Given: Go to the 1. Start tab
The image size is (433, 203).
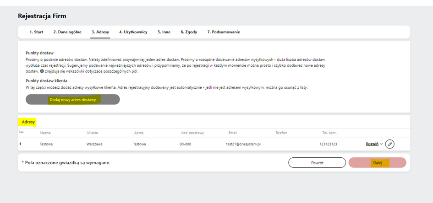Looking at the screenshot, I should coord(36,32).
